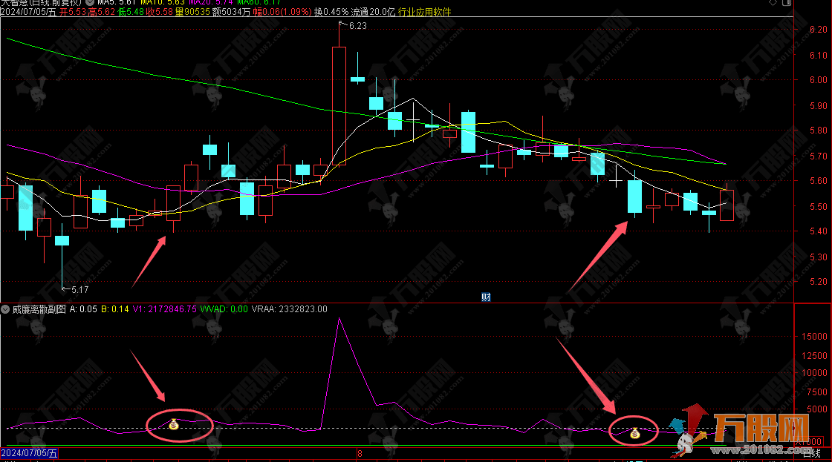Click the volume 量90535 value

click(x=192, y=12)
